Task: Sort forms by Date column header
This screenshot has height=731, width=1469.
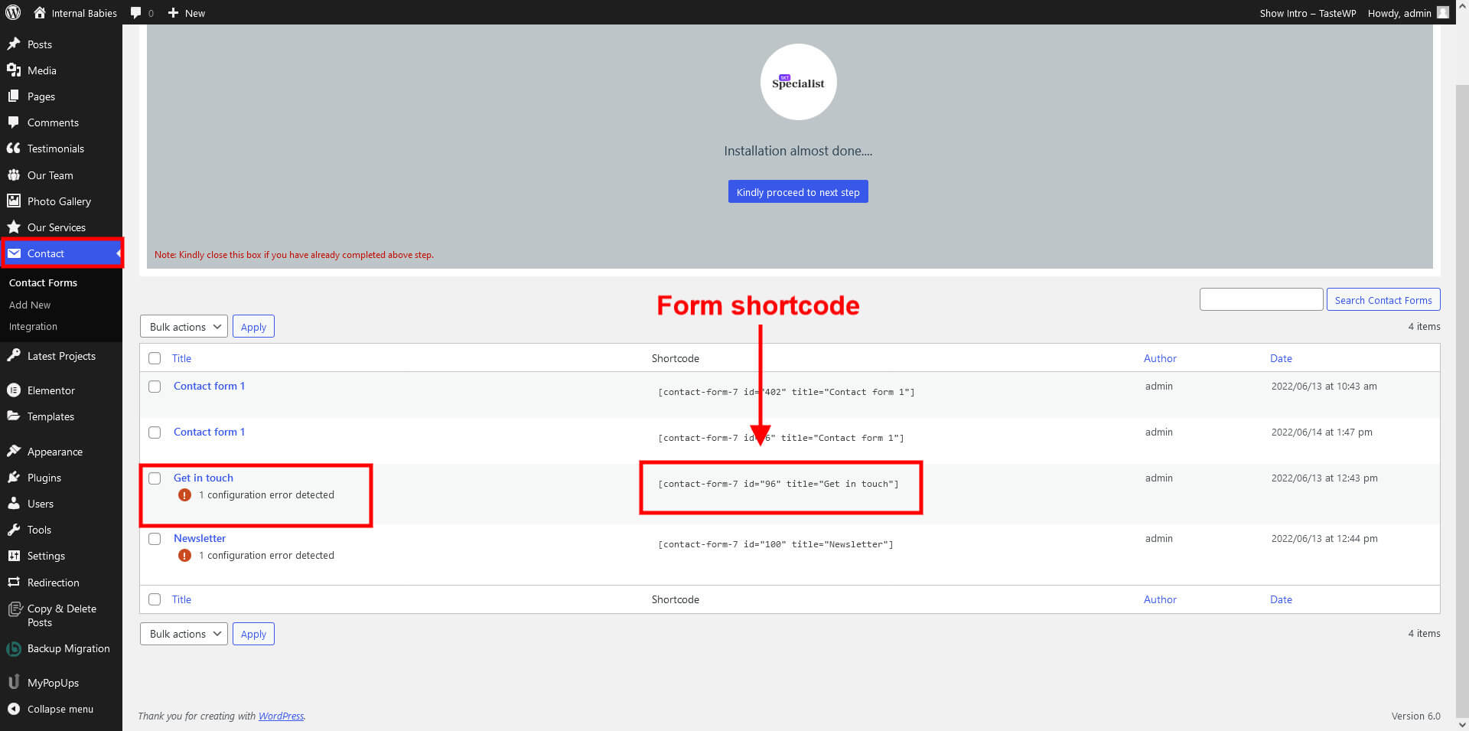Action: pos(1280,358)
